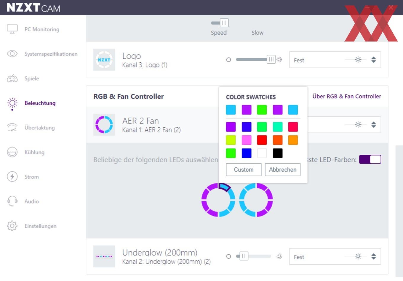Viewport: 403px width, 281px height.
Task: Pick the turquoise color swatch
Action: [278, 127]
